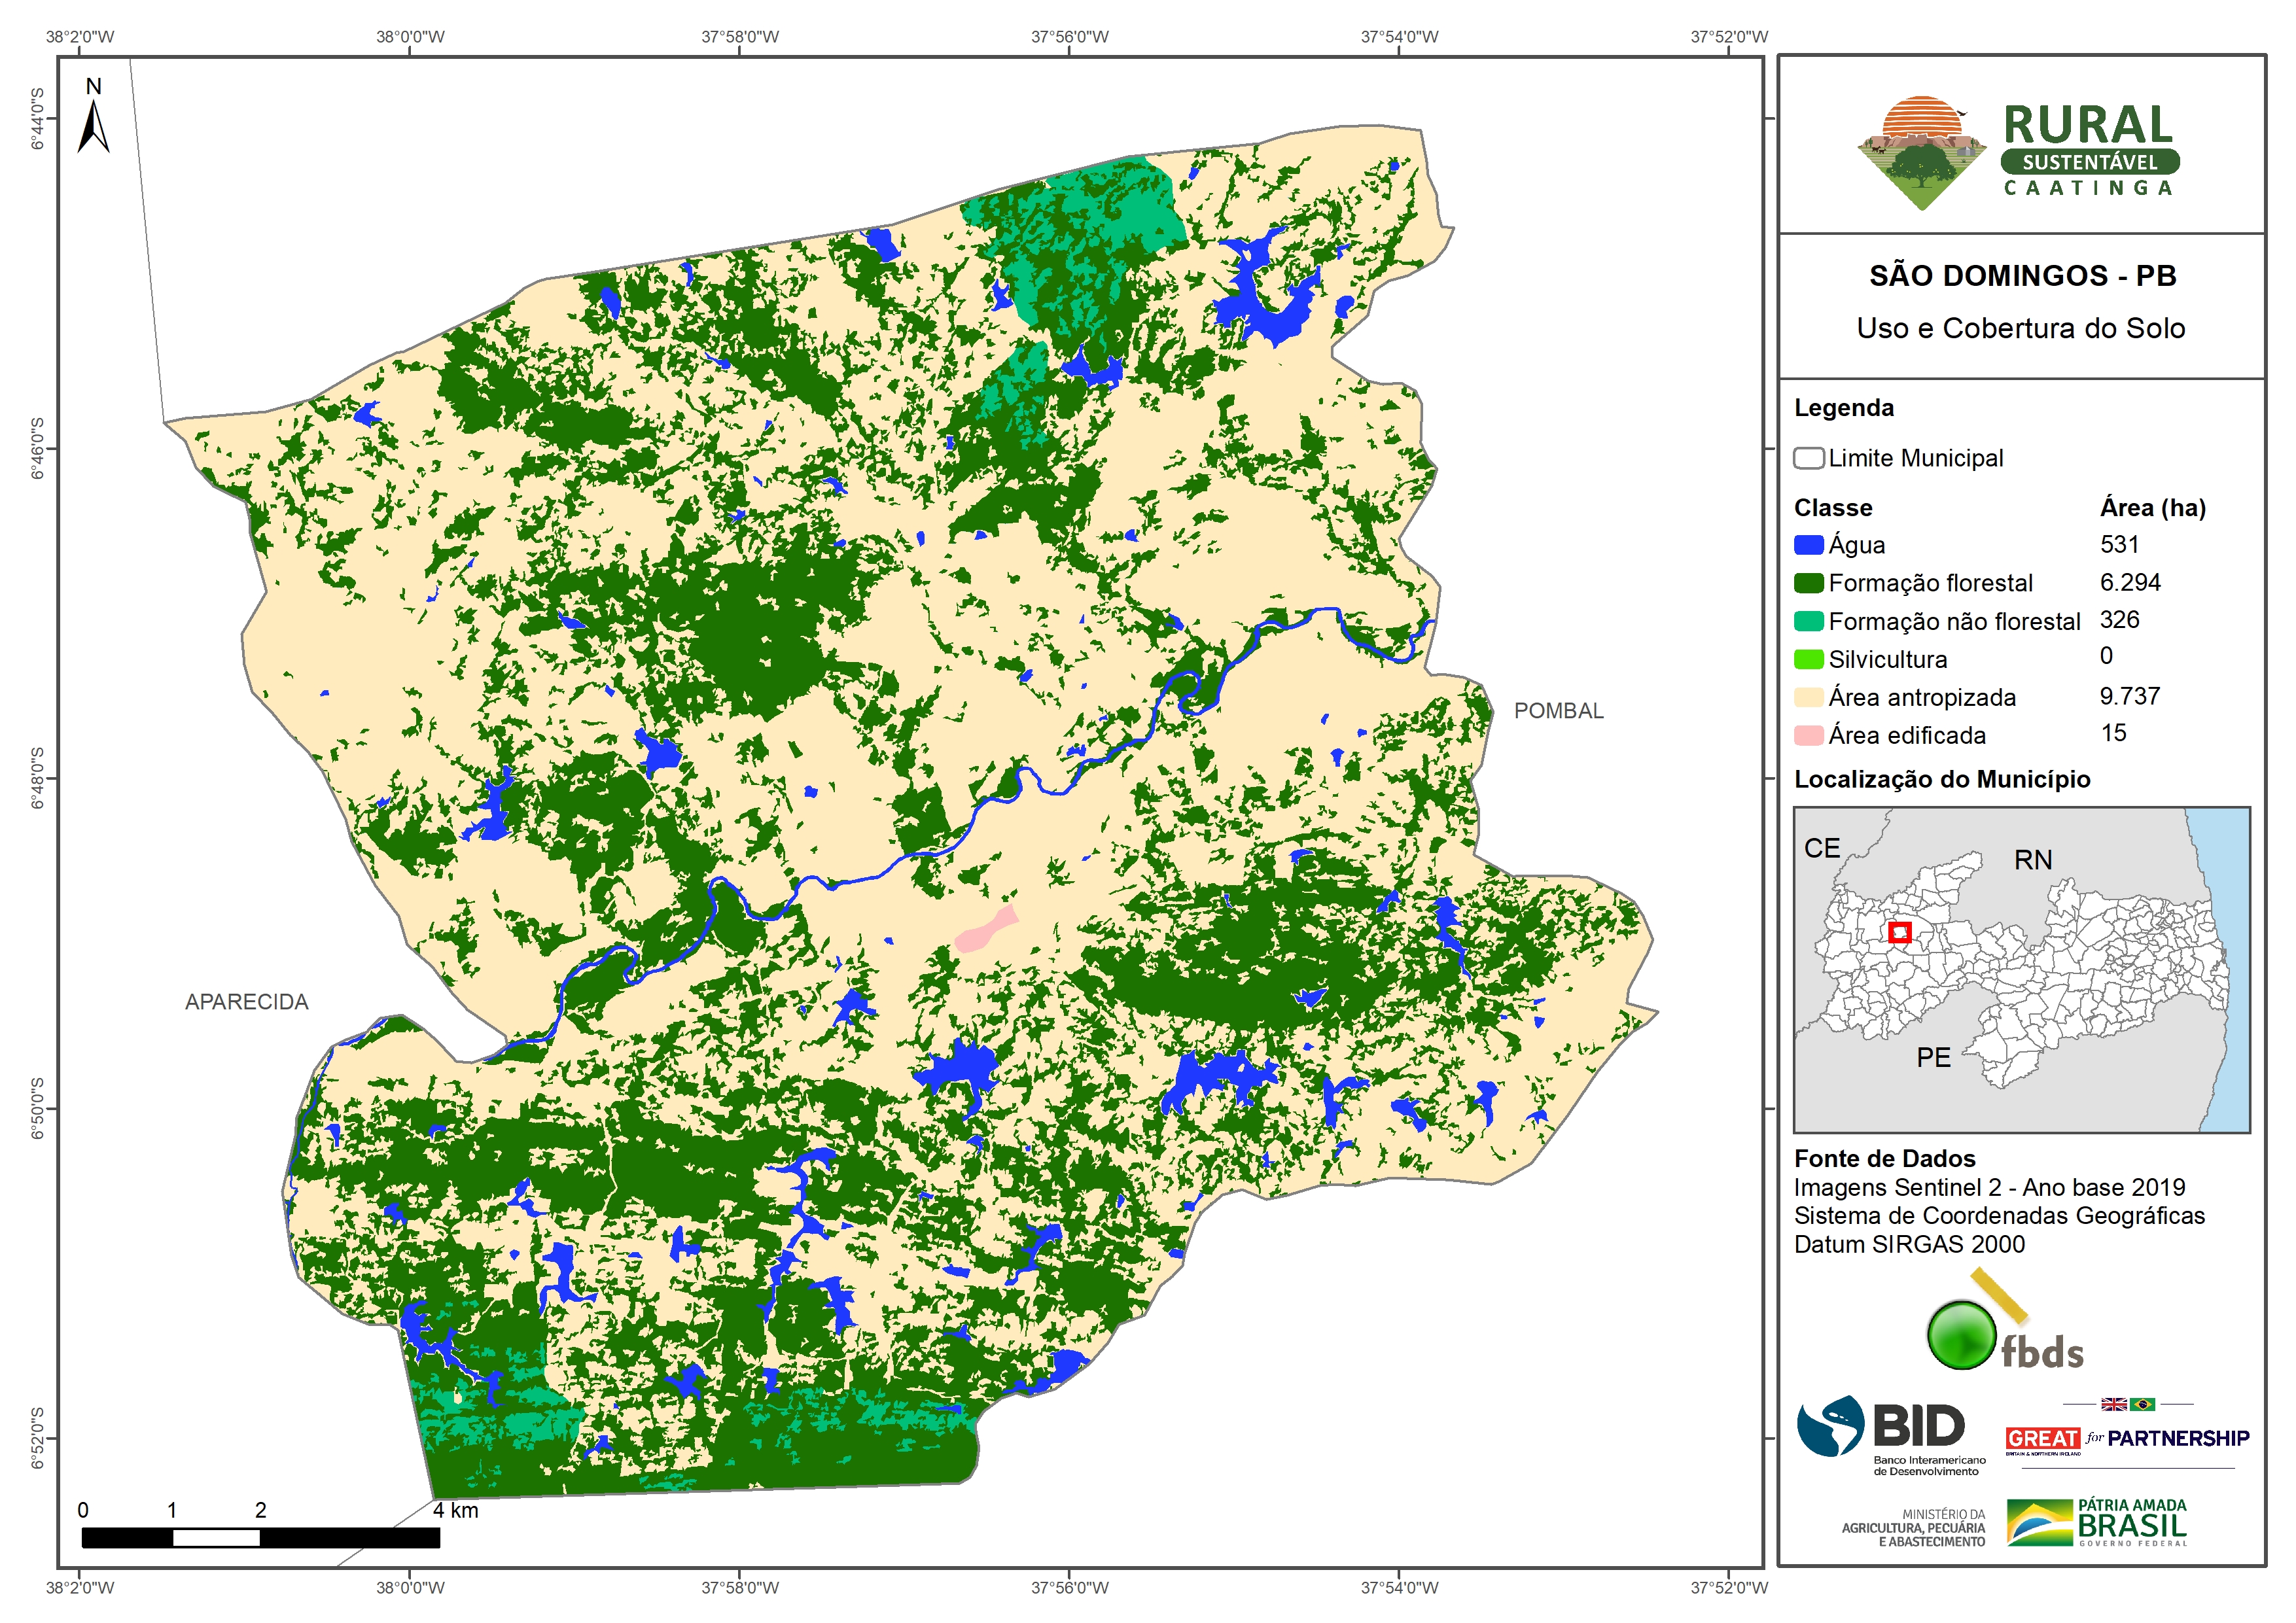Click the blue Água legend swatch
This screenshot has width=2296, height=1623.
click(1808, 545)
